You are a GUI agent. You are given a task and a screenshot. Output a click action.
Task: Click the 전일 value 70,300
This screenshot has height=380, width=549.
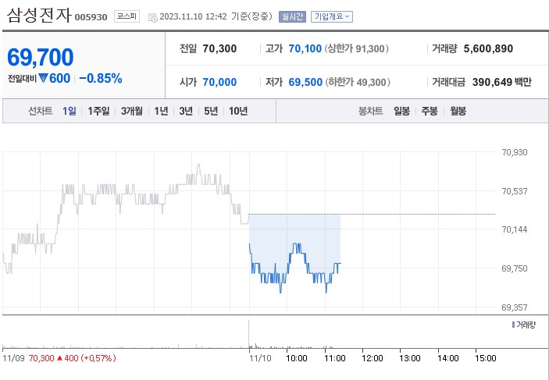[219, 48]
